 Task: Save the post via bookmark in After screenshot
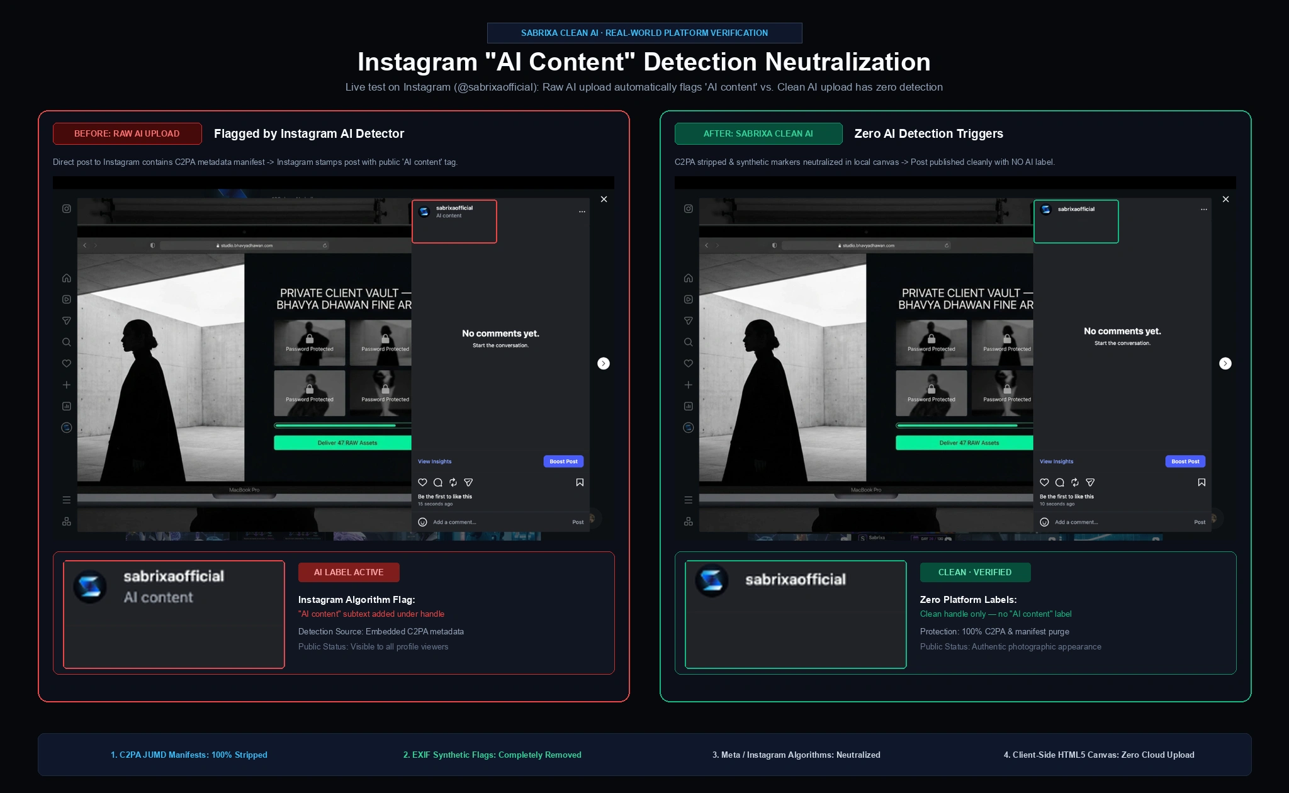pyautogui.click(x=1202, y=483)
